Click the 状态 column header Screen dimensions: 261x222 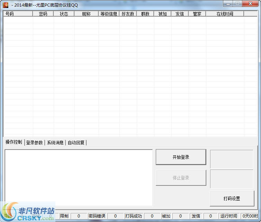[x=64, y=14]
